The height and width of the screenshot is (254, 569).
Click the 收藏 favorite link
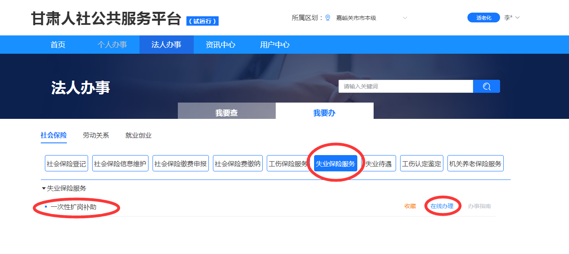coord(410,206)
